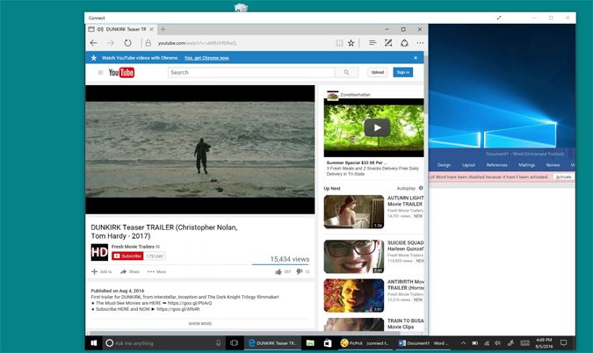This screenshot has height=353, width=593.
Task: Add page to favorites with star icon
Action: [x=351, y=43]
